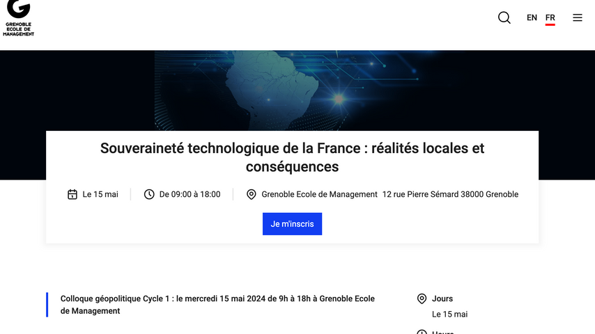This screenshot has height=334, width=595.
Task: Click the digital globe banner image
Action: click(x=297, y=90)
